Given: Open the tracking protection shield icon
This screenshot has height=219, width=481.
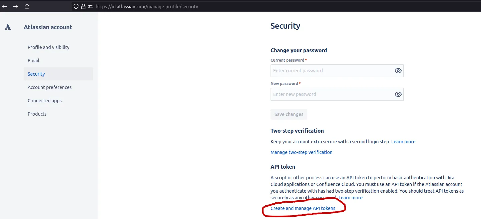Looking at the screenshot, I should click(x=76, y=6).
